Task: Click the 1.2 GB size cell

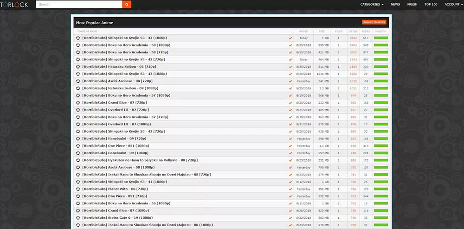Action: pos(325,88)
